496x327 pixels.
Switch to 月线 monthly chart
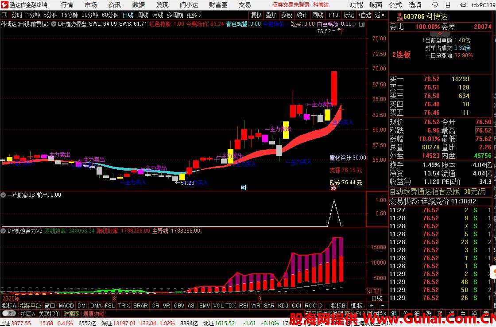158,15
